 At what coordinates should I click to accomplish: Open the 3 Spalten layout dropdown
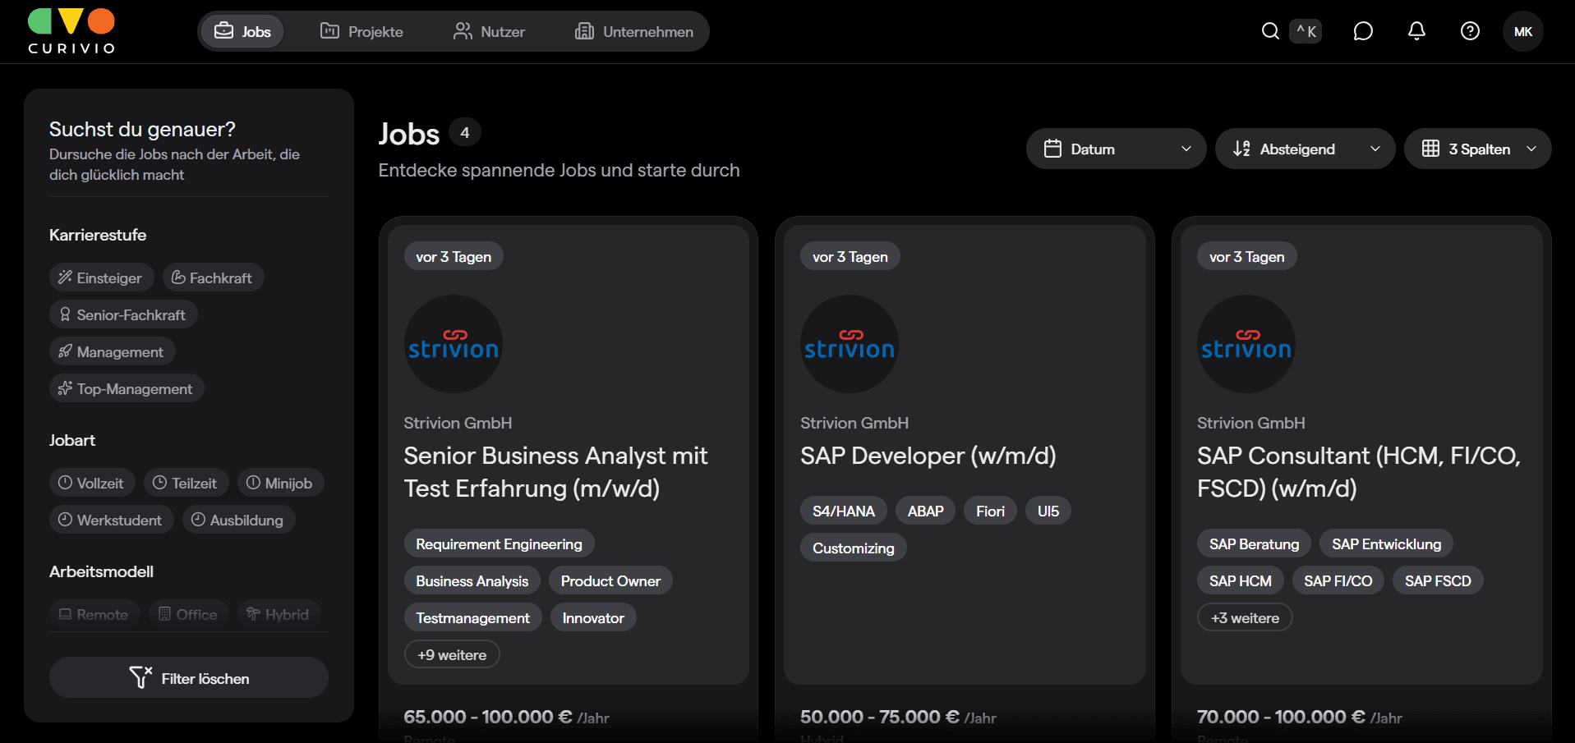1477,149
